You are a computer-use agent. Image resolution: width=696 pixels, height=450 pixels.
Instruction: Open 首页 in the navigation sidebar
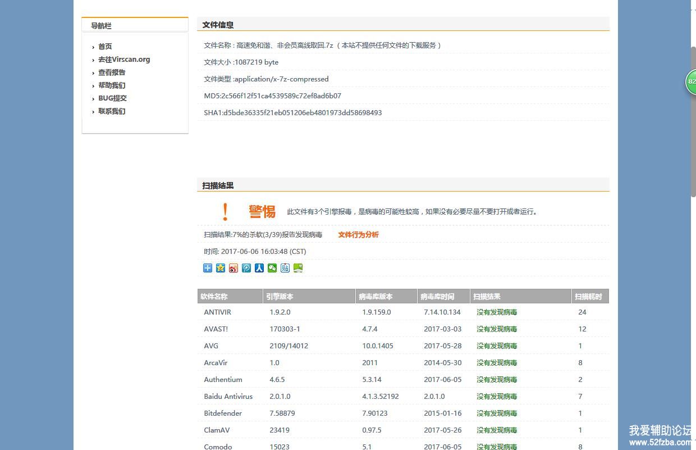pyautogui.click(x=105, y=47)
